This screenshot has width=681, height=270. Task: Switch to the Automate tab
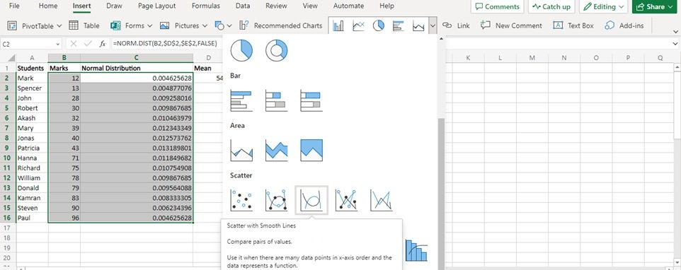348,6
